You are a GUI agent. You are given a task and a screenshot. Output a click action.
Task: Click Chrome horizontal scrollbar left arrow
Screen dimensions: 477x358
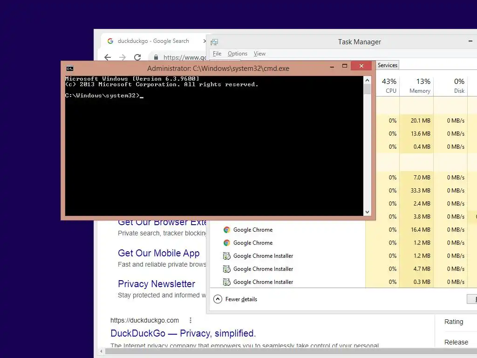(101, 351)
